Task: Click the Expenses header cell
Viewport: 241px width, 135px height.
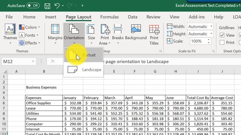Action: [x=44, y=98]
